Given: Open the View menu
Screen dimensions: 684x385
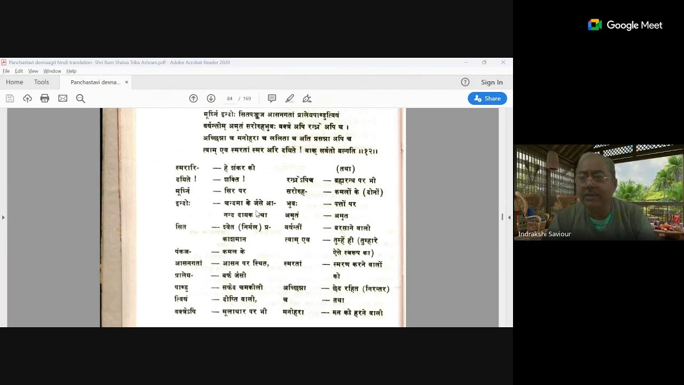Looking at the screenshot, I should coord(33,71).
